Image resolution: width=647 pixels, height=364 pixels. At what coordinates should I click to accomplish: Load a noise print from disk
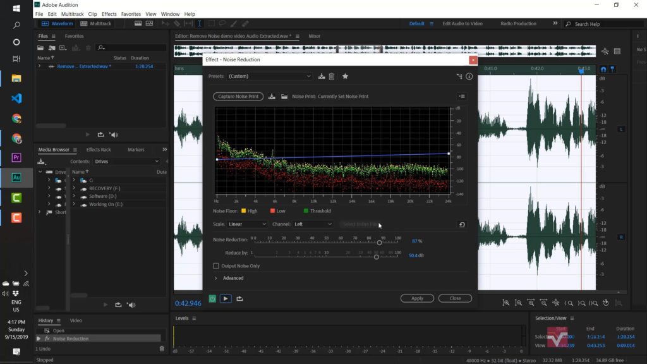(284, 97)
